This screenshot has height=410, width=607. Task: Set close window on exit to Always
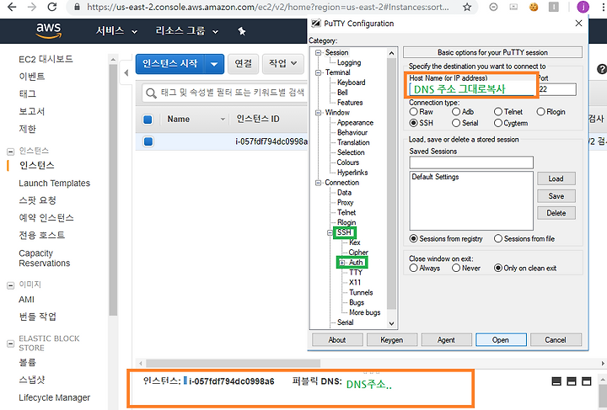click(413, 268)
